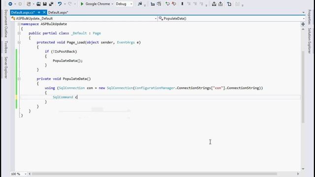Image resolution: width=315 pixels, height=177 pixels.
Task: Open the Undo history dropdown arrow
Action: [64, 4]
